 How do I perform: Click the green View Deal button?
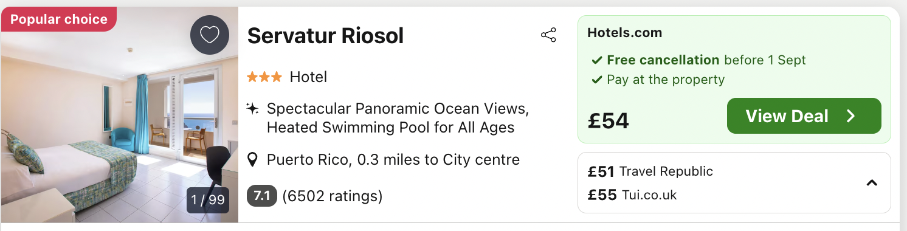804,116
